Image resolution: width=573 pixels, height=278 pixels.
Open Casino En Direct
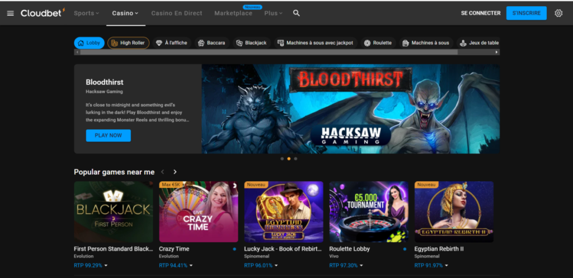point(176,13)
